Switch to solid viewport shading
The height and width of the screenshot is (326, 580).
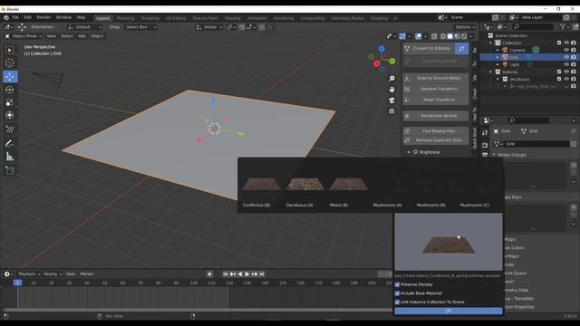coord(449,36)
